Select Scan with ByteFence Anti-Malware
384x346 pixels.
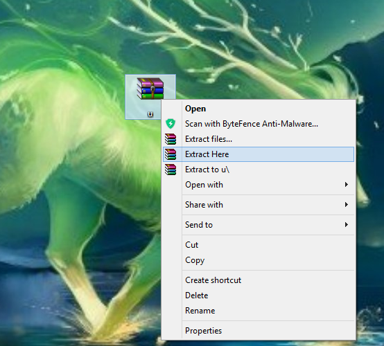coord(259,124)
